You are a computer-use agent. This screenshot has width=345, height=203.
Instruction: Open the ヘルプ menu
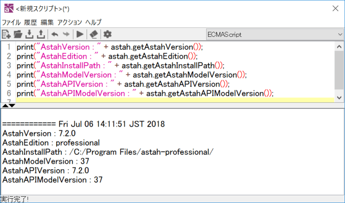coord(93,22)
